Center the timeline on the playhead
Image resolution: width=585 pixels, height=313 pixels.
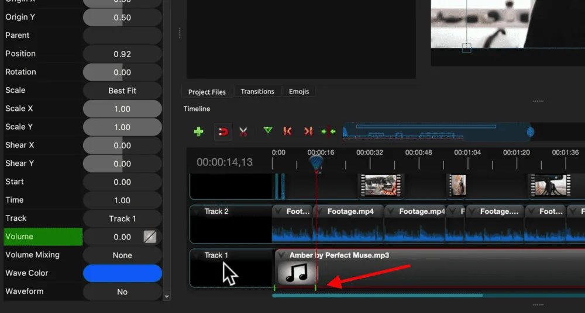pyautogui.click(x=328, y=131)
